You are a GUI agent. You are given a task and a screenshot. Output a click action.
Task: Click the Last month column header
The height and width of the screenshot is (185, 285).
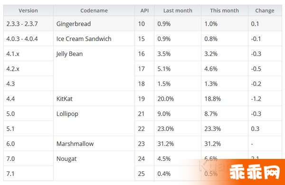click(178, 10)
